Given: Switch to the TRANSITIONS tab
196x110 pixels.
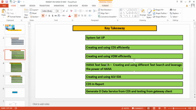Looking at the screenshot, I should pyautogui.click(x=44, y=5).
